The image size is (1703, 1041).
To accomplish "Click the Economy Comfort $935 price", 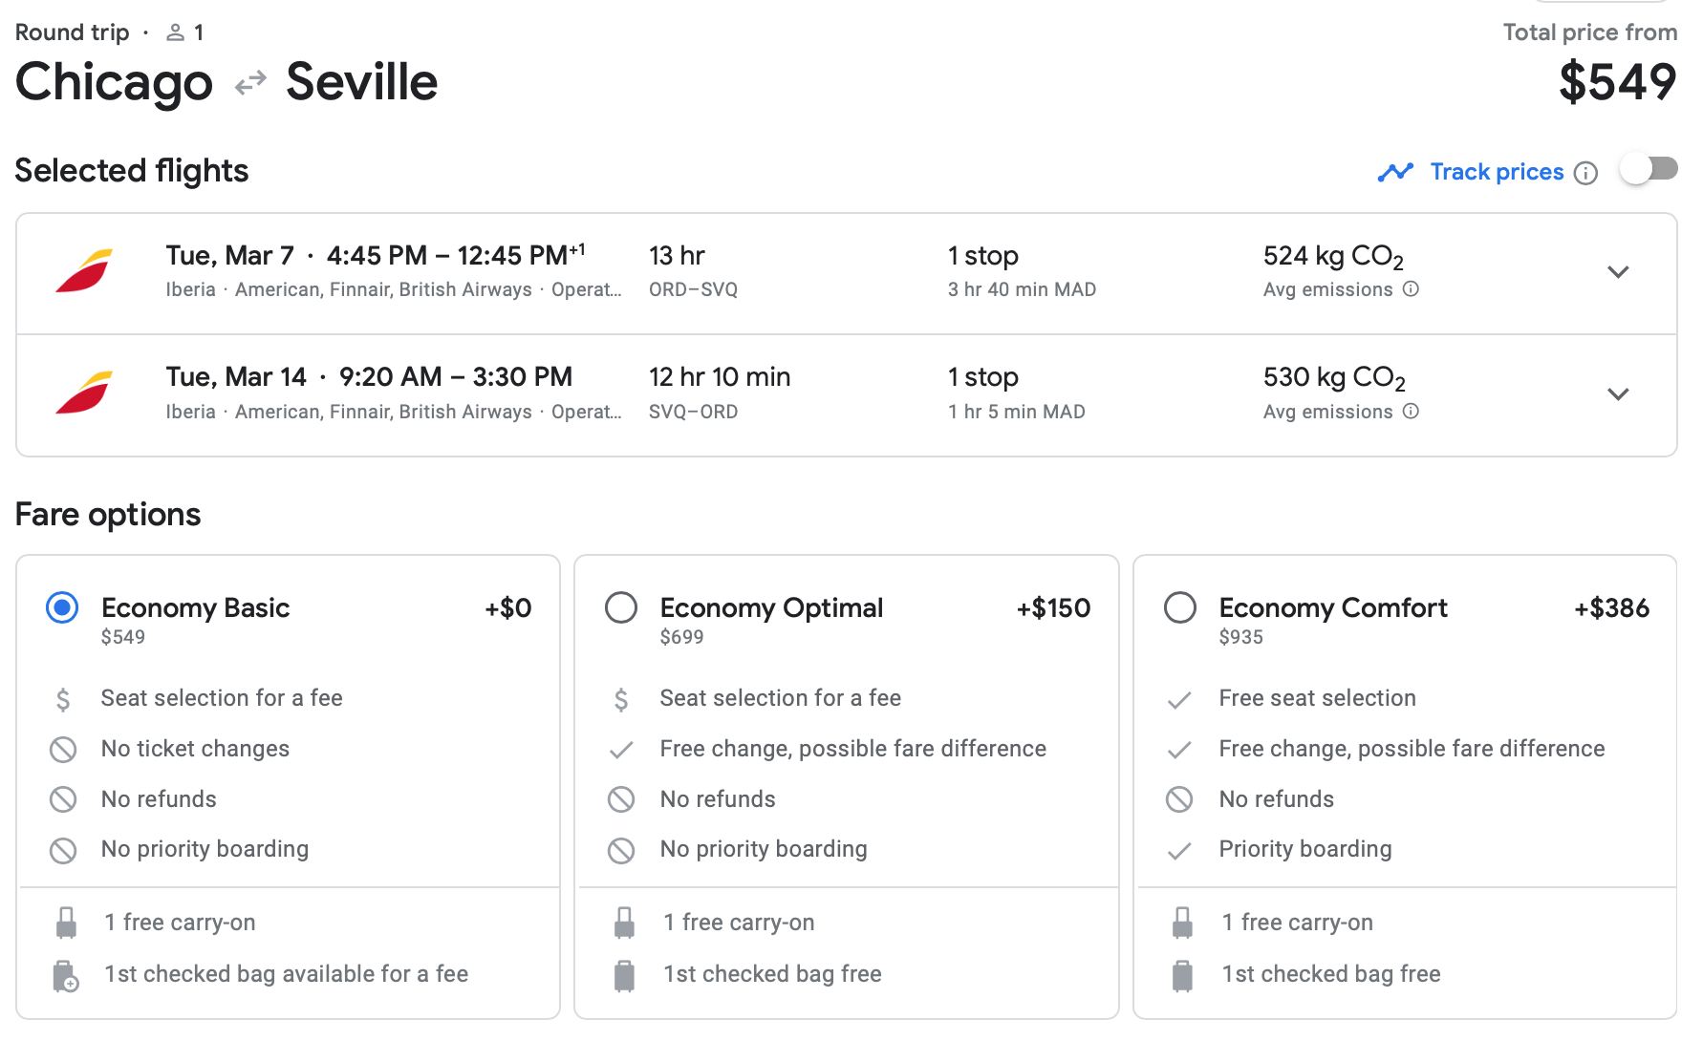I will tap(1240, 637).
